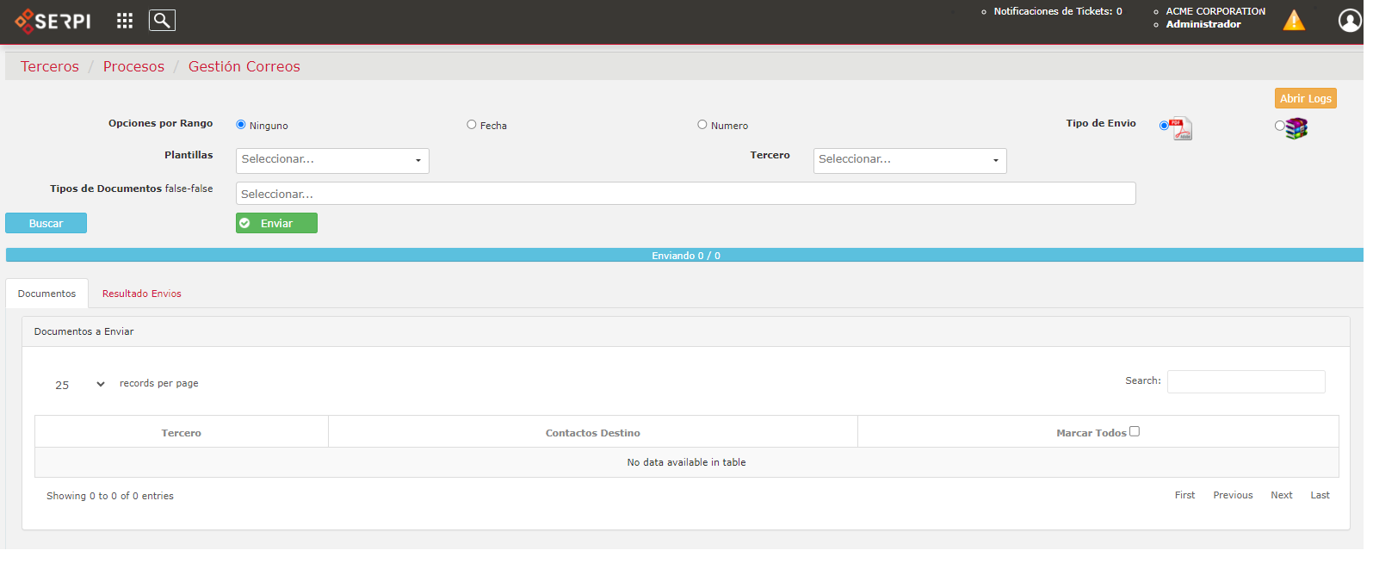
Task: Sort by Contactos Destino column header
Action: (593, 433)
